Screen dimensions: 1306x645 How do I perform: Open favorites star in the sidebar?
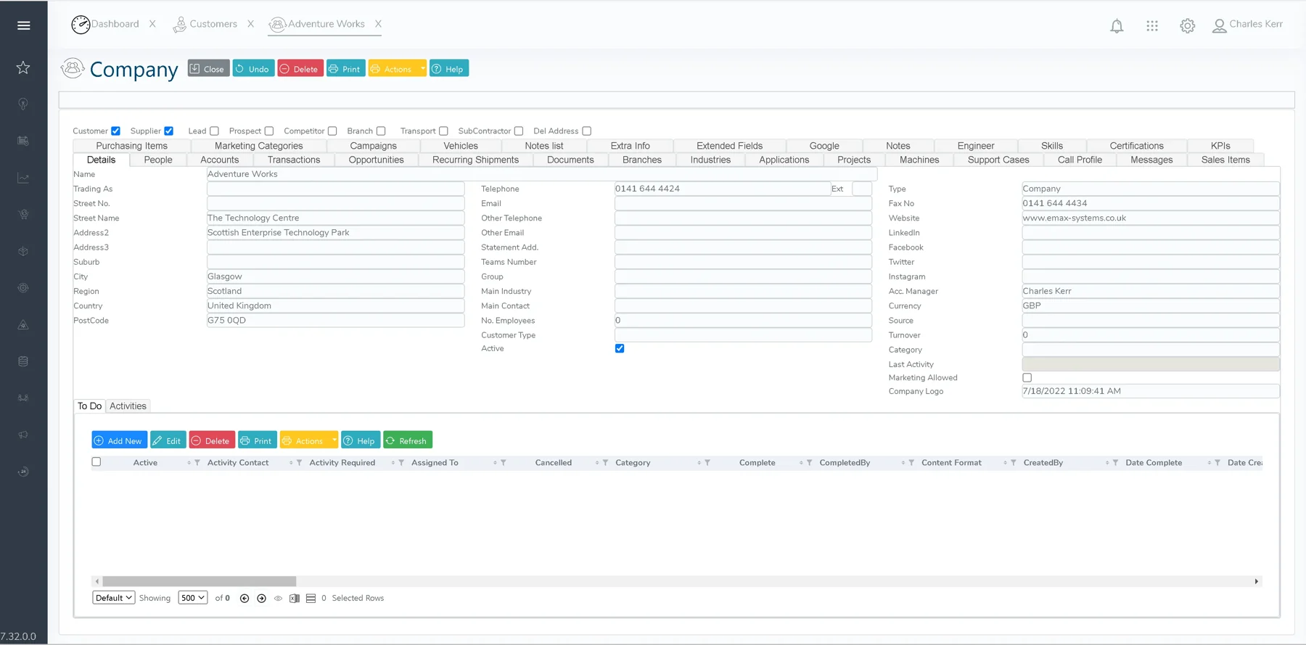[23, 67]
